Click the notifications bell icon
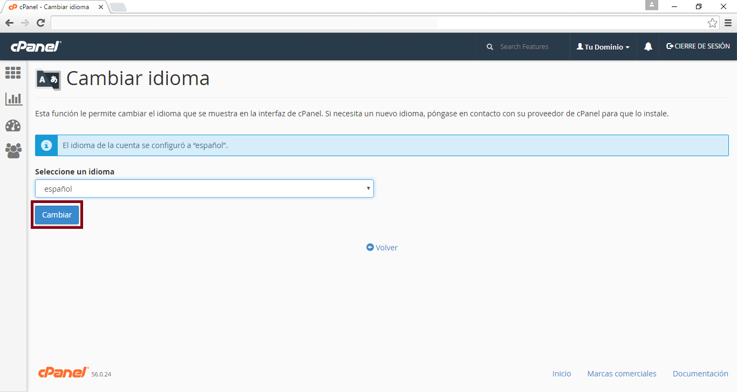The width and height of the screenshot is (737, 392). click(648, 47)
